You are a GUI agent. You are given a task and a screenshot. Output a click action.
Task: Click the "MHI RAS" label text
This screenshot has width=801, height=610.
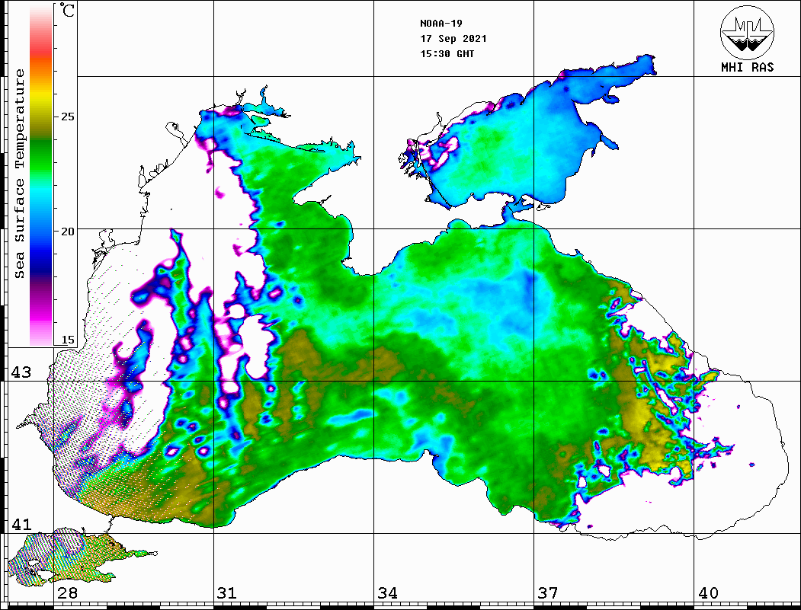click(748, 67)
